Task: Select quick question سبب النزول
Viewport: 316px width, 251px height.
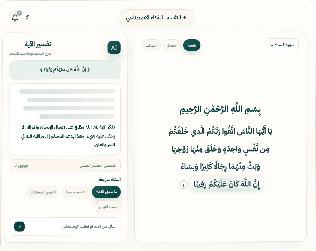Action: coord(108,207)
